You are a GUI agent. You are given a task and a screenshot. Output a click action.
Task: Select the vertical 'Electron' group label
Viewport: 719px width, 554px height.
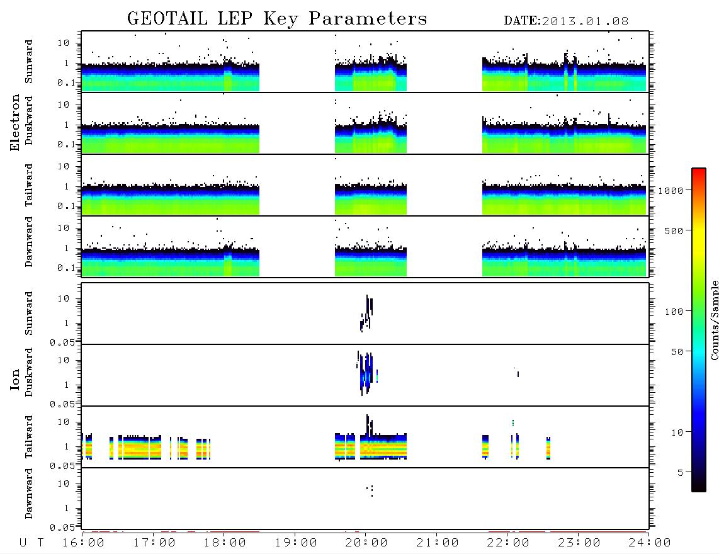tap(15, 123)
